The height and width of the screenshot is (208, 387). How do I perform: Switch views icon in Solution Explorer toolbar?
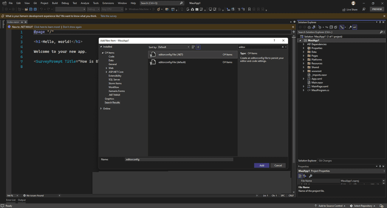coord(314,27)
